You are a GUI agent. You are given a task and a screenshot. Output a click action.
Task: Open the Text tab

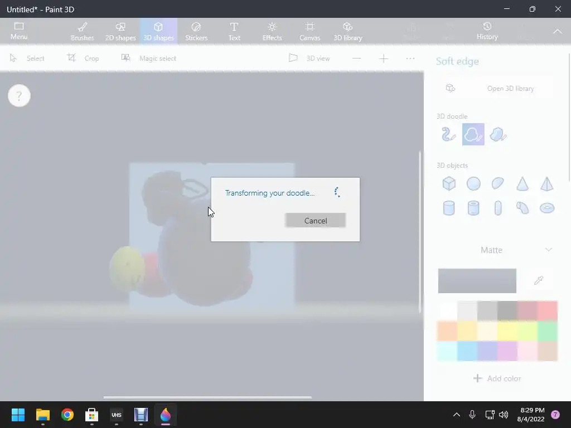(234, 32)
